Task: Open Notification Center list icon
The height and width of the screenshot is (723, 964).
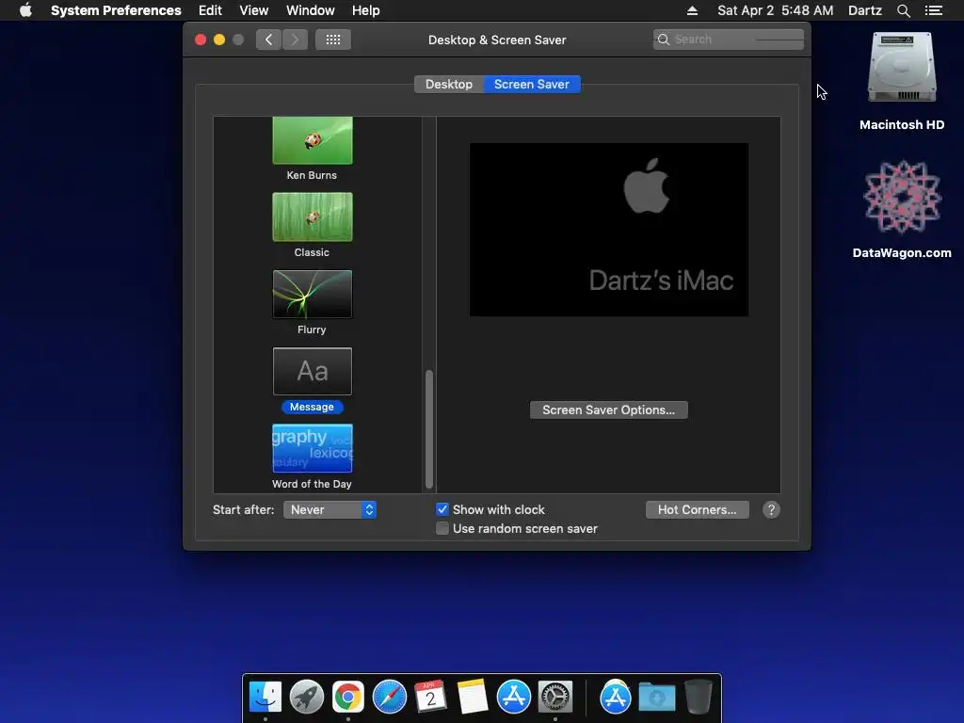Action: [x=934, y=10]
